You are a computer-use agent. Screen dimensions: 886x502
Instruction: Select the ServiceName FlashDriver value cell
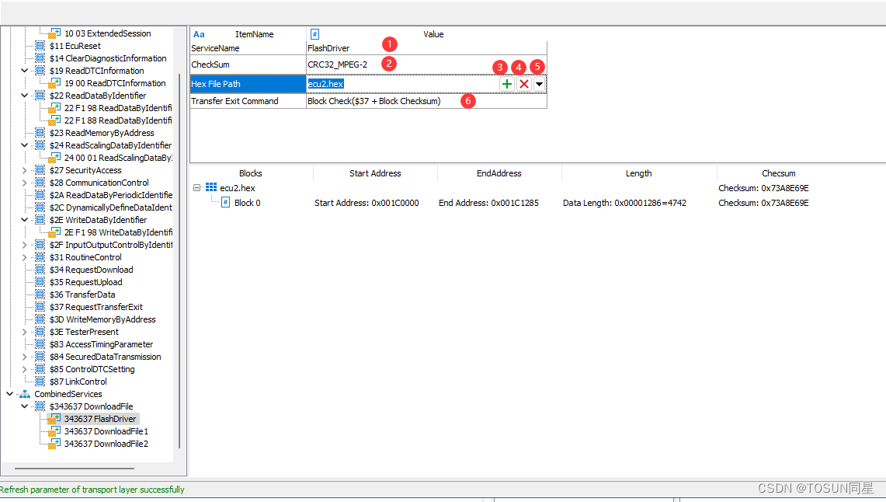(x=426, y=48)
